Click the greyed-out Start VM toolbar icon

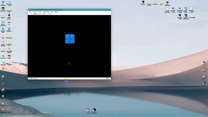point(31,14)
